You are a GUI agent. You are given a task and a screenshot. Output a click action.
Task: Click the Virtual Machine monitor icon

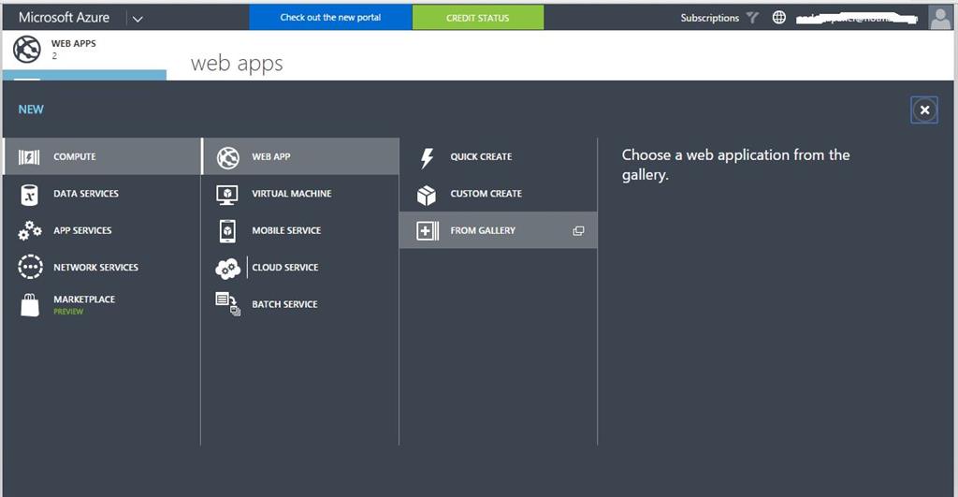pyautogui.click(x=227, y=195)
